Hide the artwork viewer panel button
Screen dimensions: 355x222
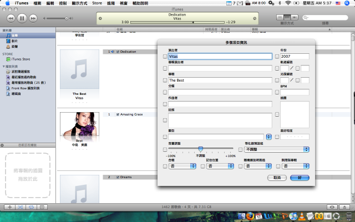pos(42,207)
